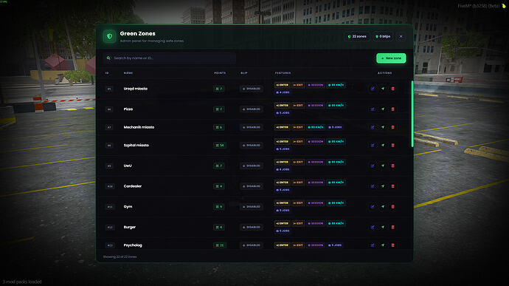The height and width of the screenshot is (286, 509).
Task: Toggle the blip Disabled badge for Pizza
Action: click(x=252, y=109)
